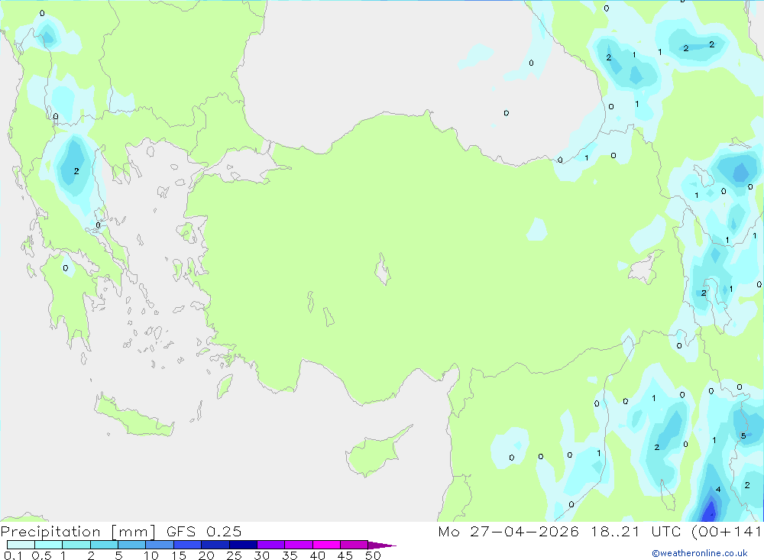The image size is (764, 560).
Task: Click the date 'Mo 27-04-2026'
Action: tap(509, 532)
